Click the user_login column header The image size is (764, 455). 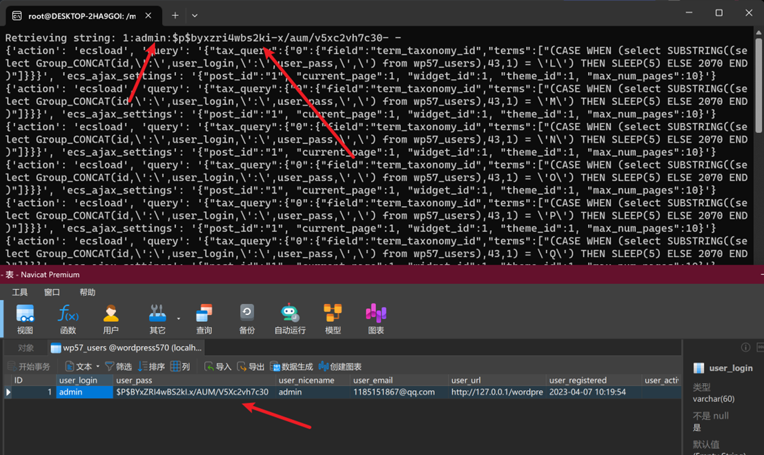tap(85, 380)
